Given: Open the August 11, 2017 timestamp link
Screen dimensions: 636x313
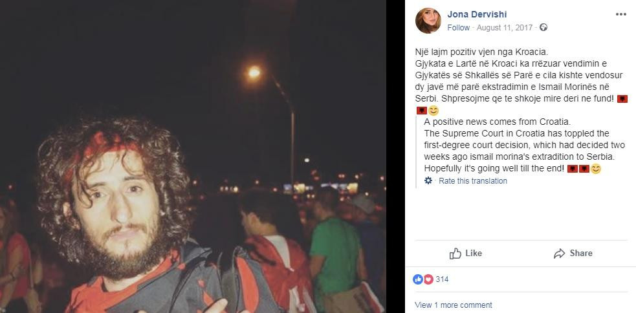Looking at the screenshot, I should point(505,28).
